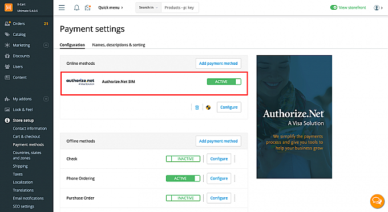Image resolution: width=388 pixels, height=212 pixels.
Task: Open Email notifications submenu
Action: [28, 198]
